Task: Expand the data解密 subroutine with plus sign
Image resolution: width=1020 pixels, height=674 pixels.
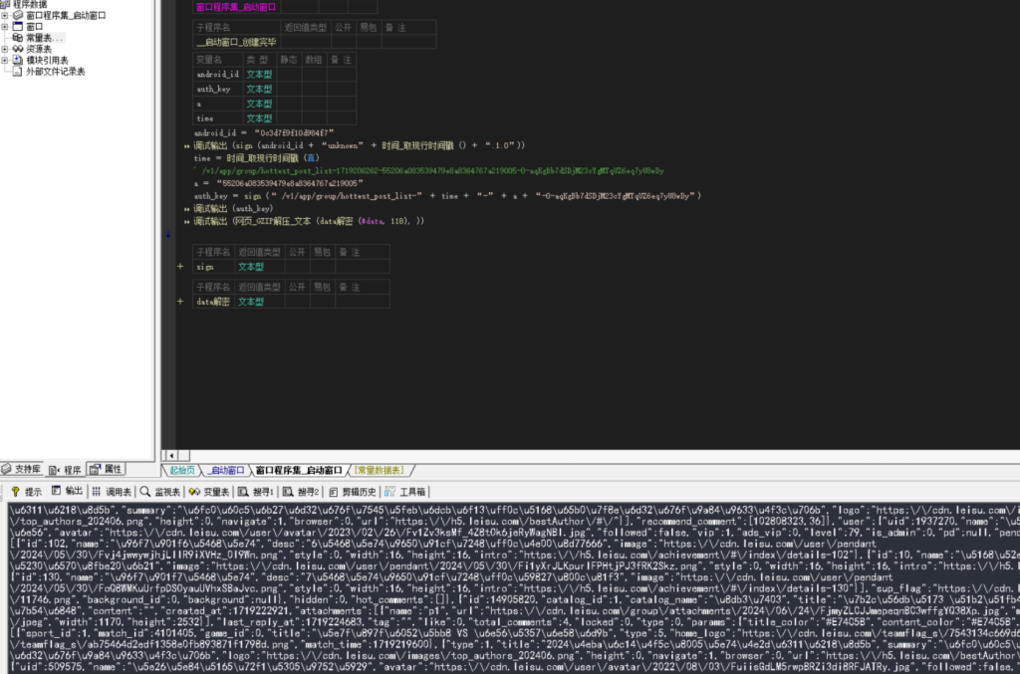Action: (180, 302)
